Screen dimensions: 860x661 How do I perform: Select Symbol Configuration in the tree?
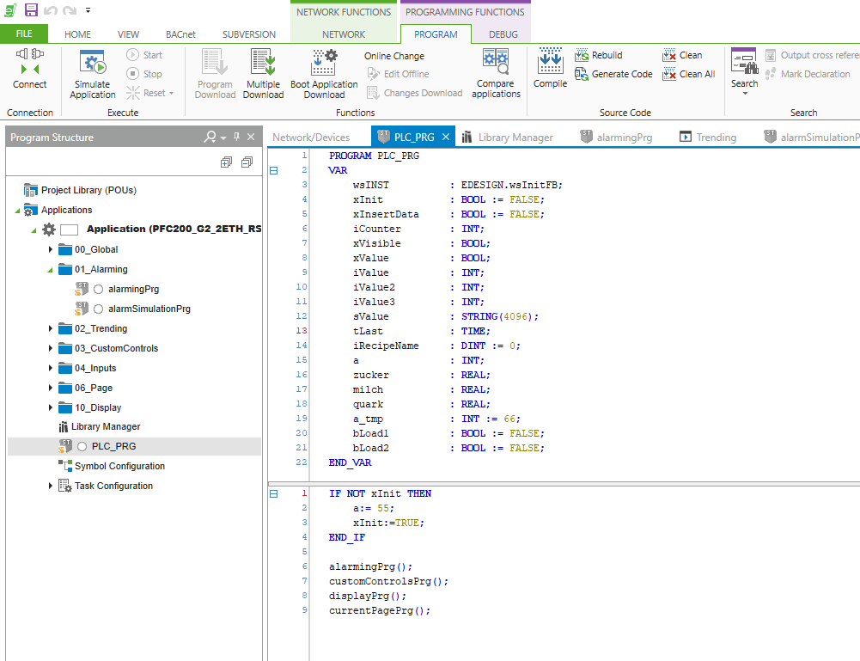119,466
